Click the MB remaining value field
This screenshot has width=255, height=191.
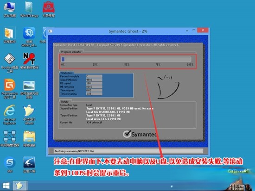click(x=94, y=87)
